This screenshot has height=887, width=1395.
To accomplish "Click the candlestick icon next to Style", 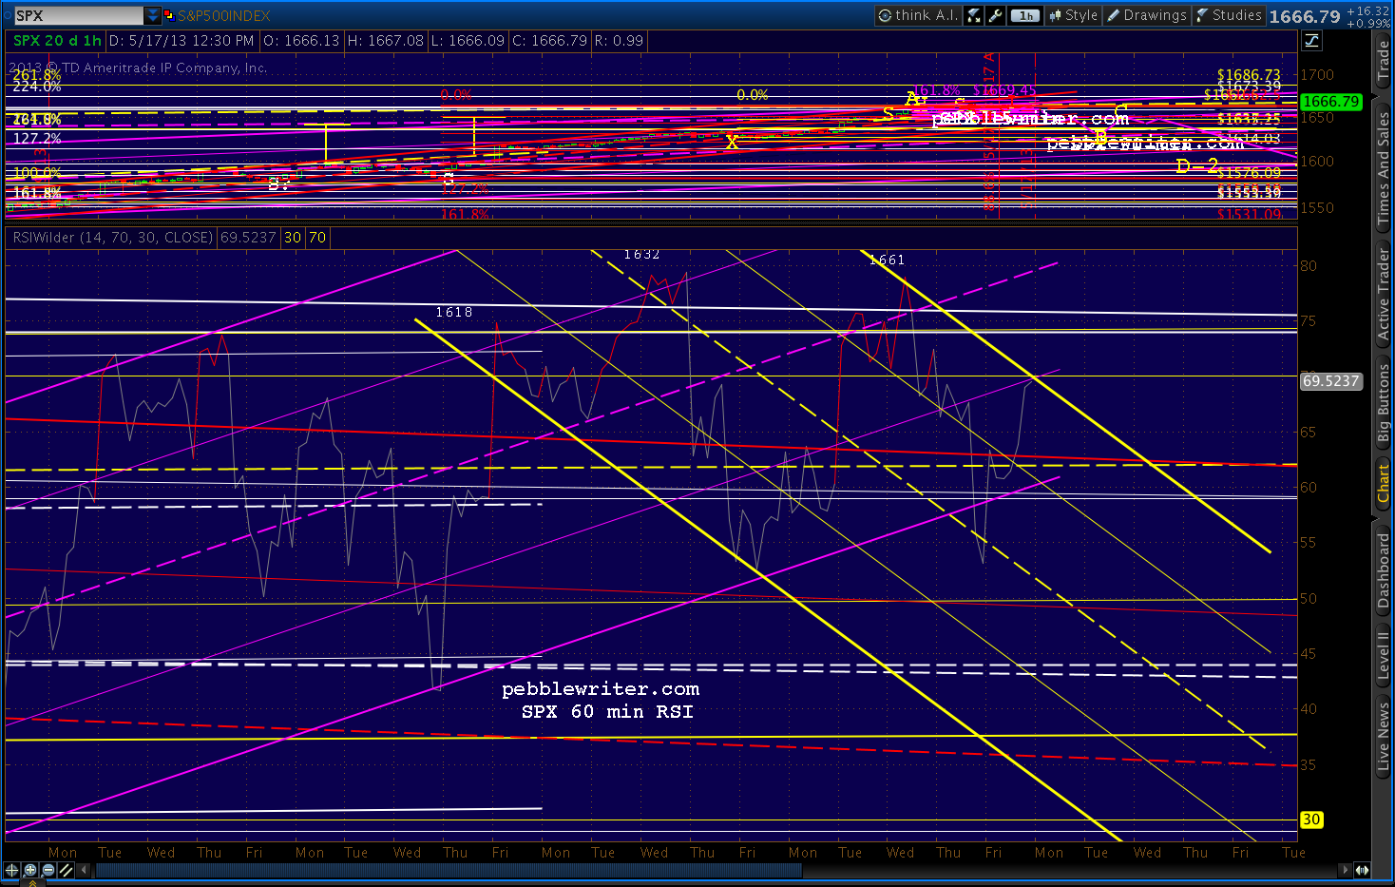I will pos(1053,15).
